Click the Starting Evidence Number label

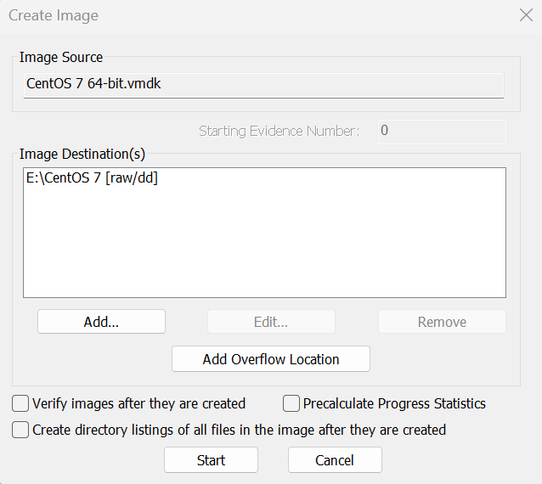click(279, 131)
